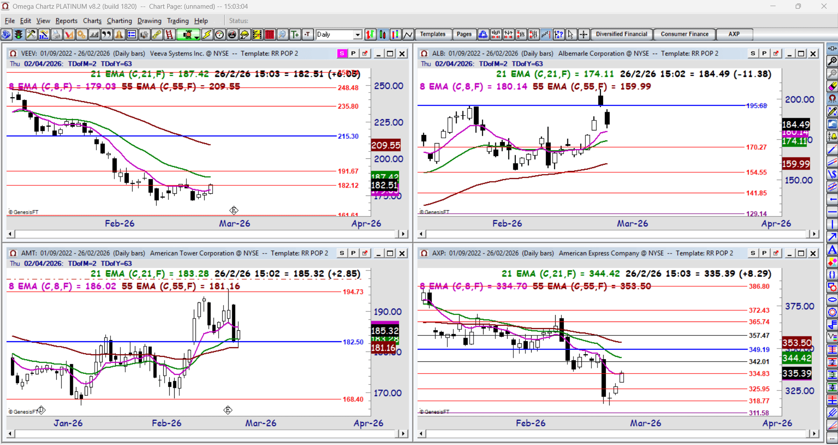Open the Help menu
The width and height of the screenshot is (838, 445).
pyautogui.click(x=201, y=21)
